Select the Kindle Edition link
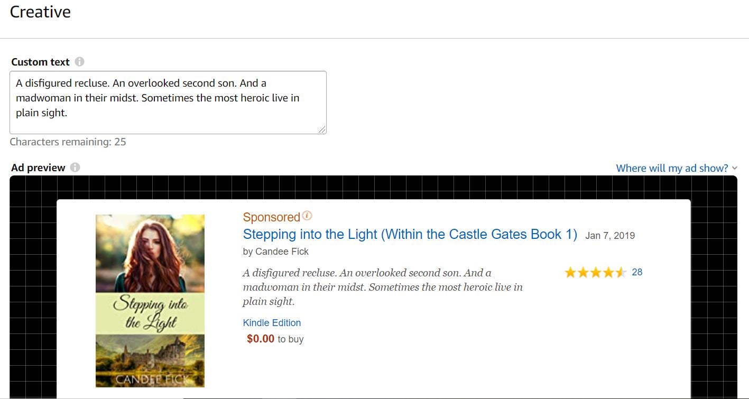749x399 pixels. 272,323
